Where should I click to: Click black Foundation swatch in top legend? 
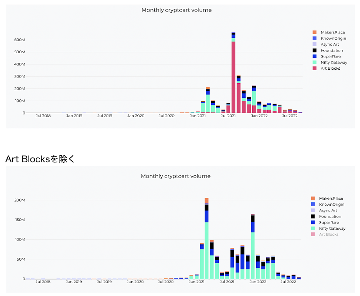click(314, 50)
